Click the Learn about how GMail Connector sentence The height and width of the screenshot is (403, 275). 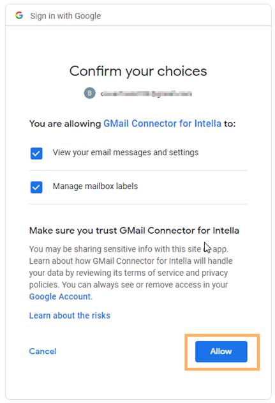point(131,261)
